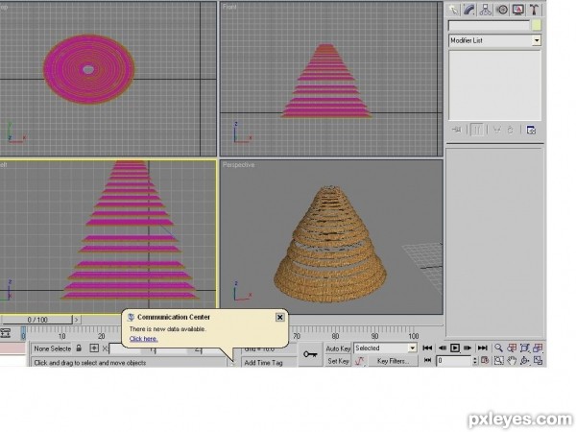
Task: Click the object name field
Action: 489,25
